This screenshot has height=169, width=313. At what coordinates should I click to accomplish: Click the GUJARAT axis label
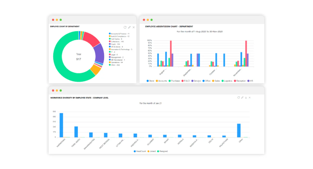(x=151, y=142)
